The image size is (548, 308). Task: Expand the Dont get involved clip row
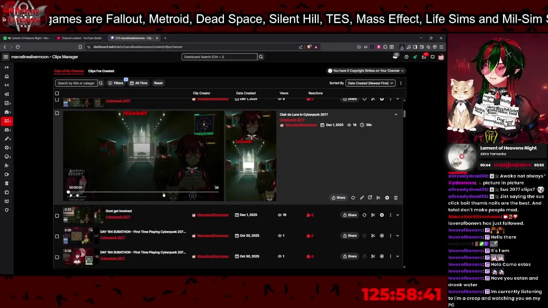pyautogui.click(x=398, y=215)
